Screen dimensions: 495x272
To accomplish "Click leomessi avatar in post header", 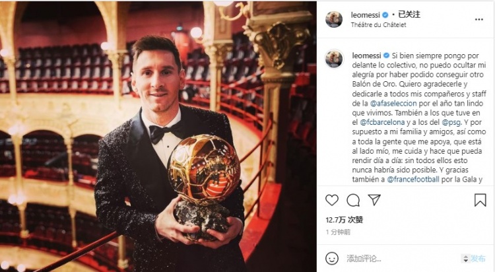I will [x=334, y=20].
